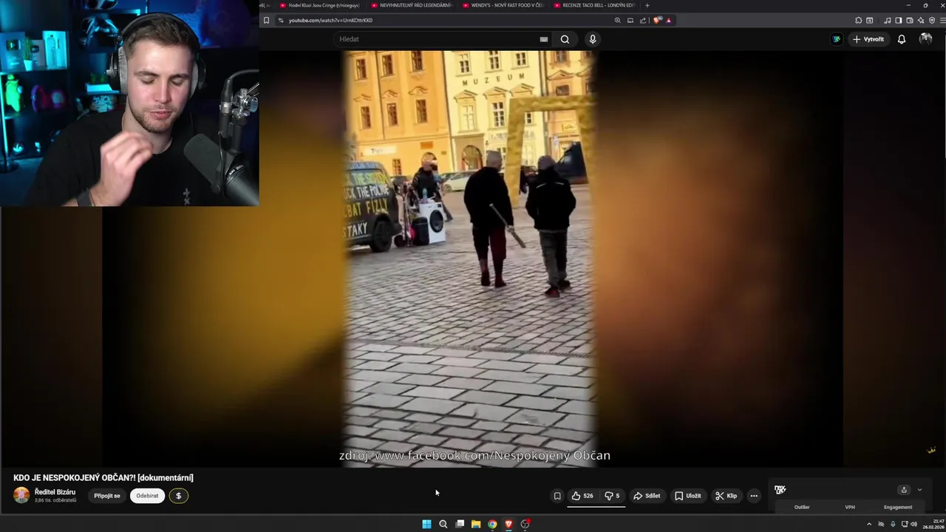Click the export upload icon in side panel
This screenshot has width=946, height=532.
pyautogui.click(x=903, y=490)
